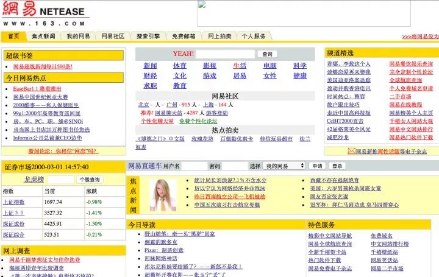439x277 pixels.
Task: Click the envelope icon beside 网易新推
Action: click(x=351, y=151)
